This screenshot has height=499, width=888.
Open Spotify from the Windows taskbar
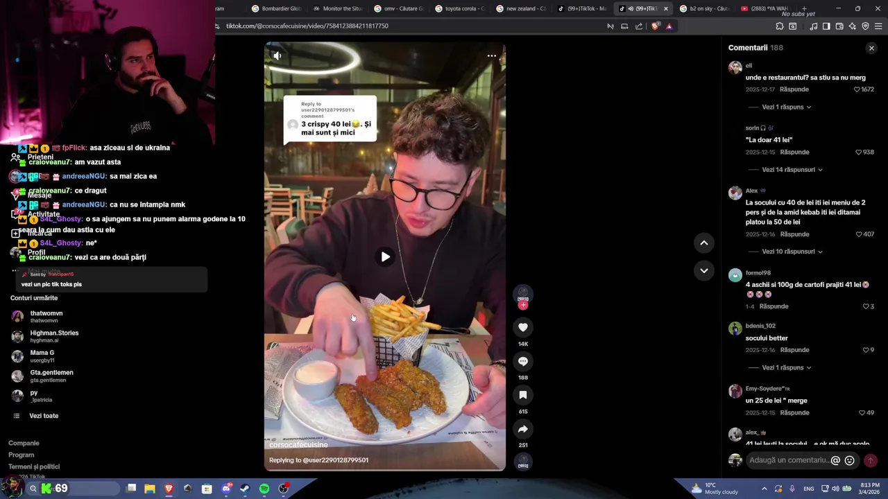(264, 489)
